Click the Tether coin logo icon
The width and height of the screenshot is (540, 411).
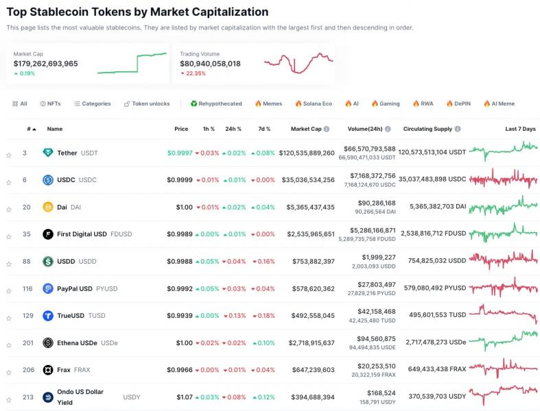[x=48, y=152]
